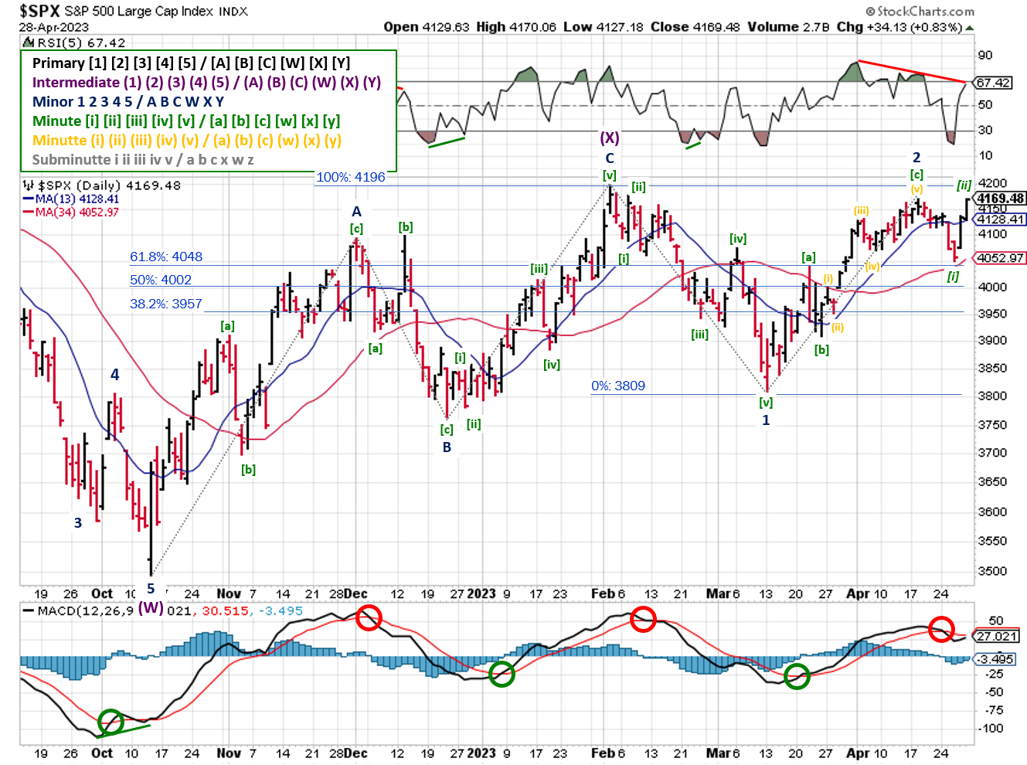Click the Minor wave B label below December low

pyautogui.click(x=447, y=447)
